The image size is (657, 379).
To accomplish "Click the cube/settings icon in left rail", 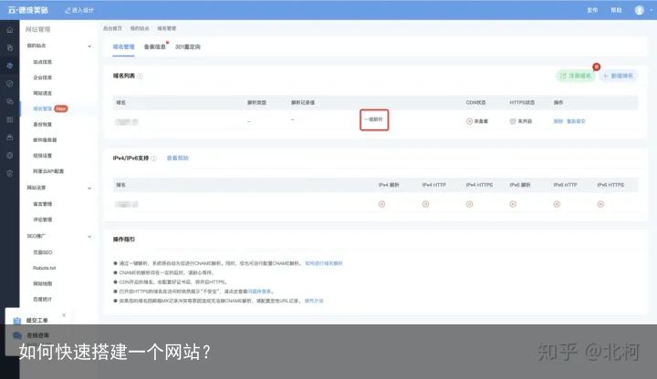I will pos(10,156).
